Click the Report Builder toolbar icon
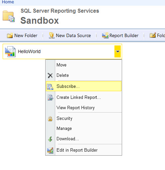 [105, 35]
